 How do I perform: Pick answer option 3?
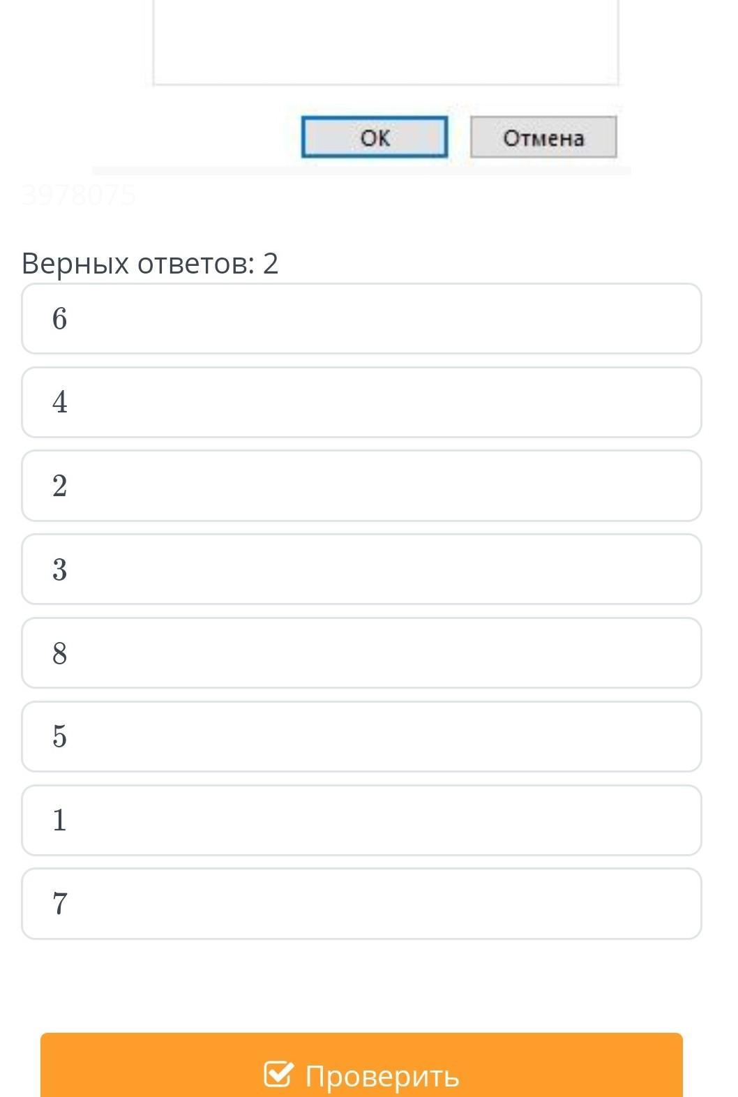[361, 569]
